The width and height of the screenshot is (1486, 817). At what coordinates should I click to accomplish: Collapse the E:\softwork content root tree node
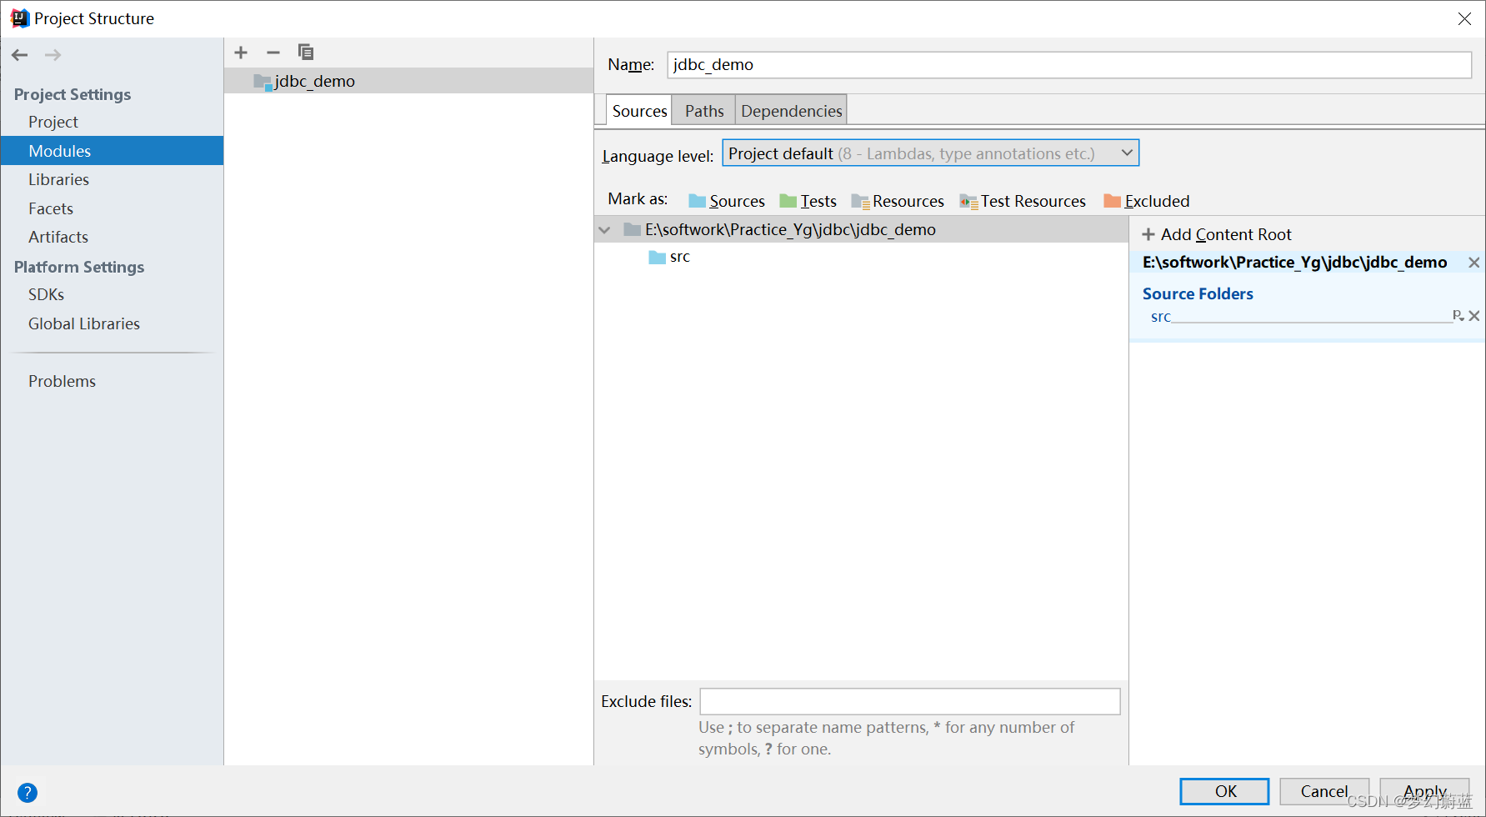point(605,230)
